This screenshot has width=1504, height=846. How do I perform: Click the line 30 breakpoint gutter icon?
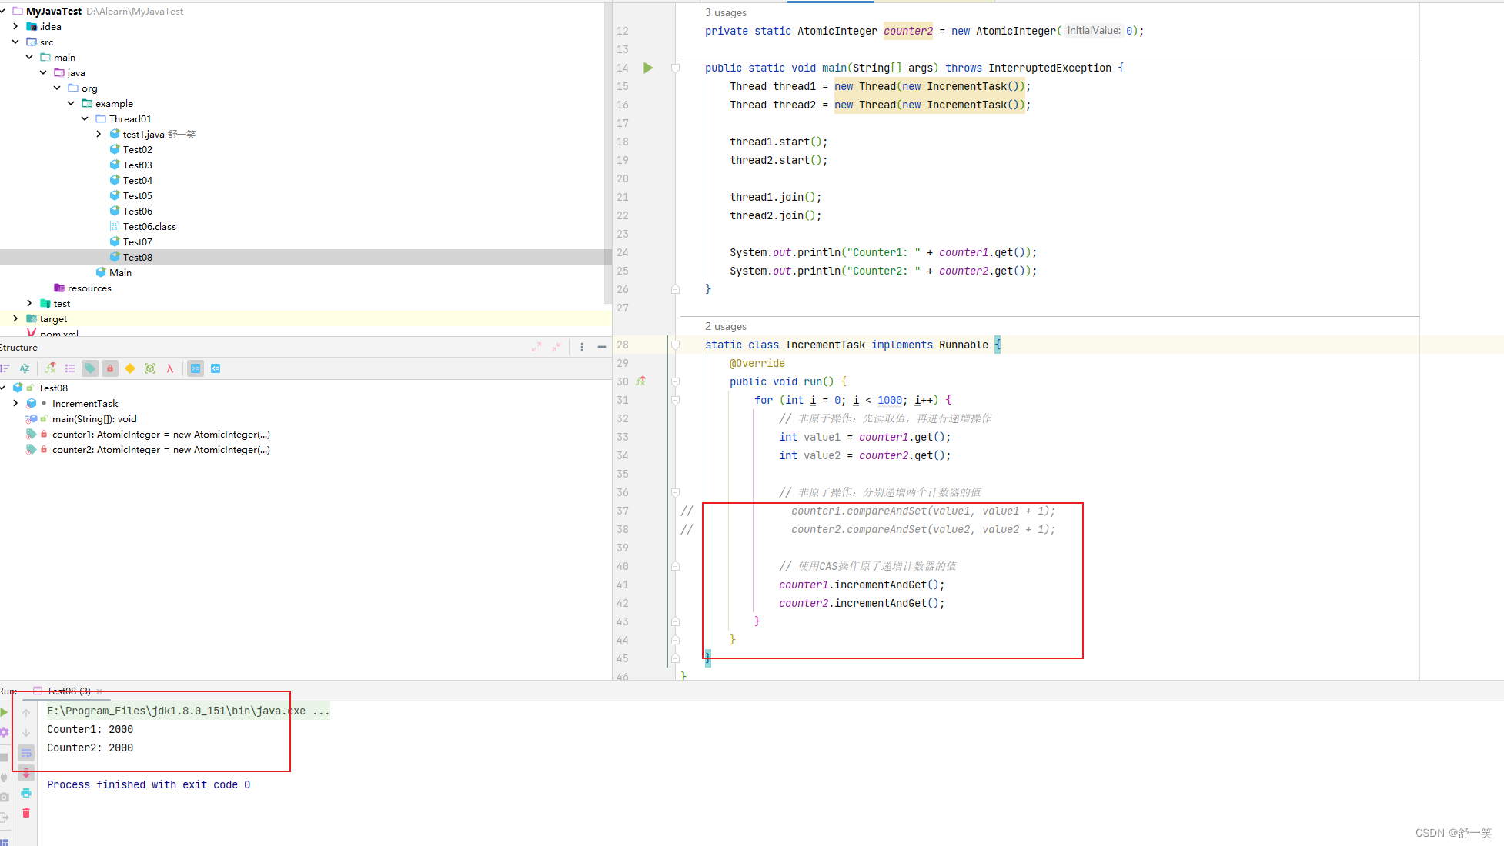click(x=641, y=381)
